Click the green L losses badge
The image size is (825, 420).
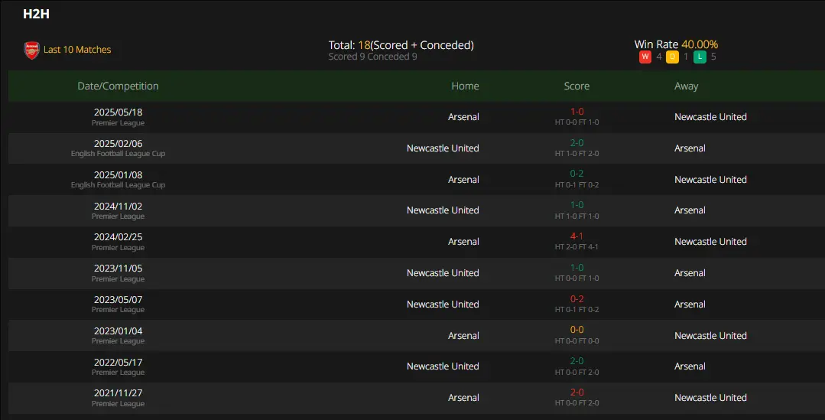pyautogui.click(x=700, y=57)
